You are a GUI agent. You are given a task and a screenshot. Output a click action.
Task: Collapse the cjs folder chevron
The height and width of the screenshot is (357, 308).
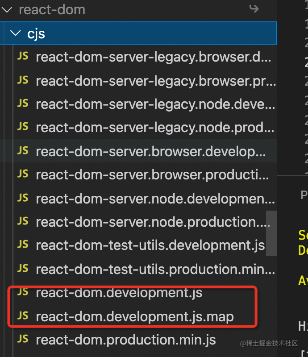16,33
